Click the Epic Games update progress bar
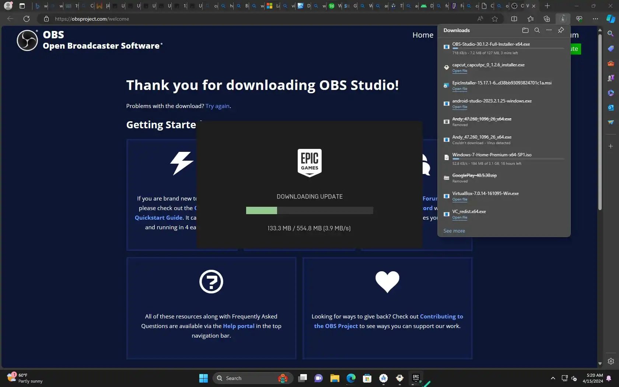 pos(309,210)
